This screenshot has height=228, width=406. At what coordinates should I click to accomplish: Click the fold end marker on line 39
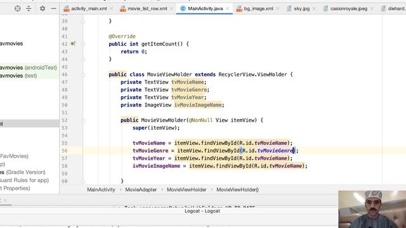[x=83, y=22]
